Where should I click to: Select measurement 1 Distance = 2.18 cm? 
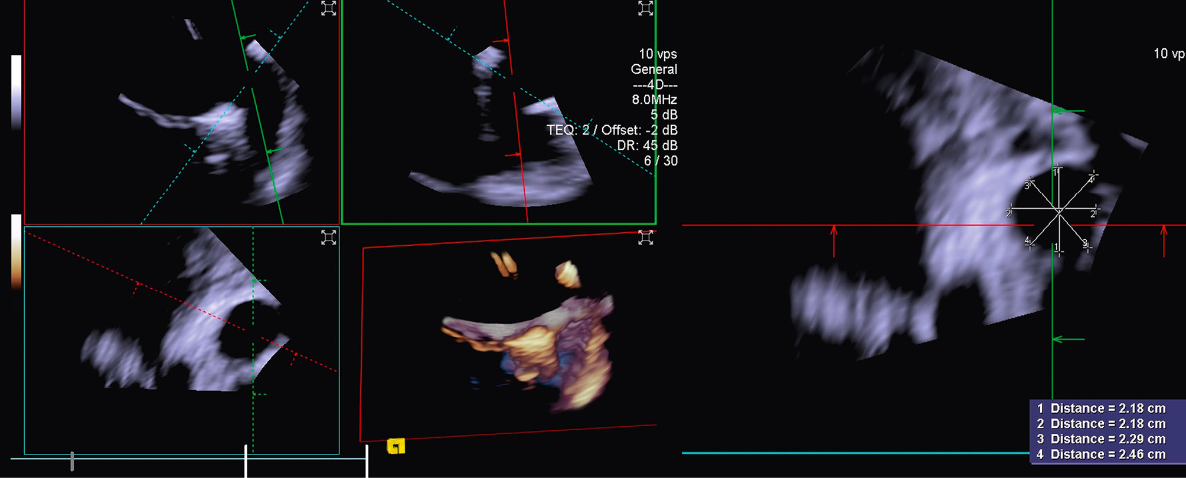(x=1101, y=408)
